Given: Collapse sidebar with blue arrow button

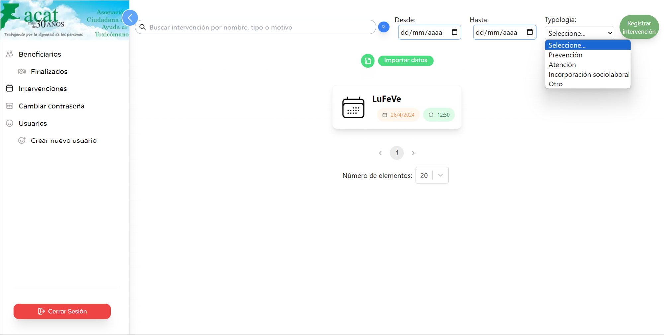Looking at the screenshot, I should (x=130, y=18).
